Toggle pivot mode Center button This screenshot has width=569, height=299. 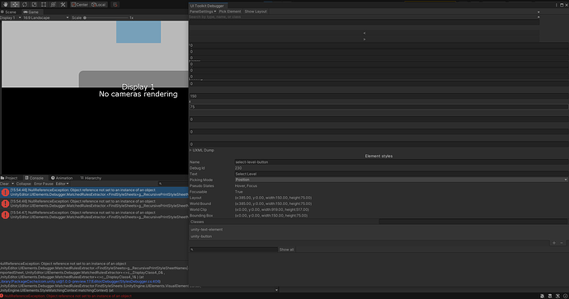pyautogui.click(x=79, y=4)
